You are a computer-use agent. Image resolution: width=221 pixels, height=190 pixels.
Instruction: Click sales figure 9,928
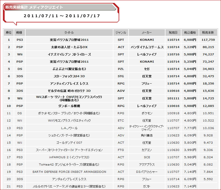tap(208, 136)
